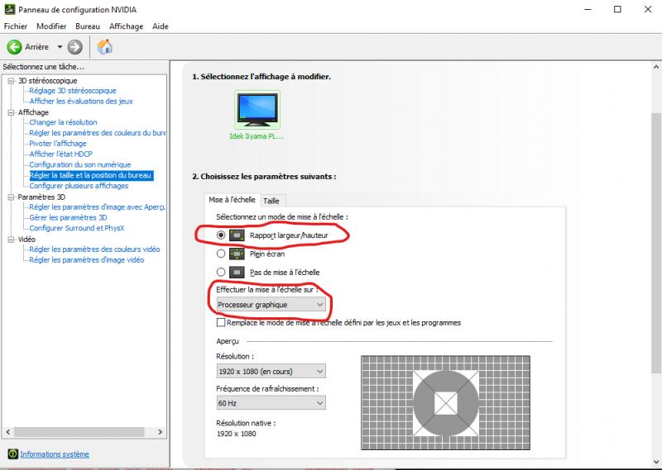Click the Informations système green icon

click(12, 454)
